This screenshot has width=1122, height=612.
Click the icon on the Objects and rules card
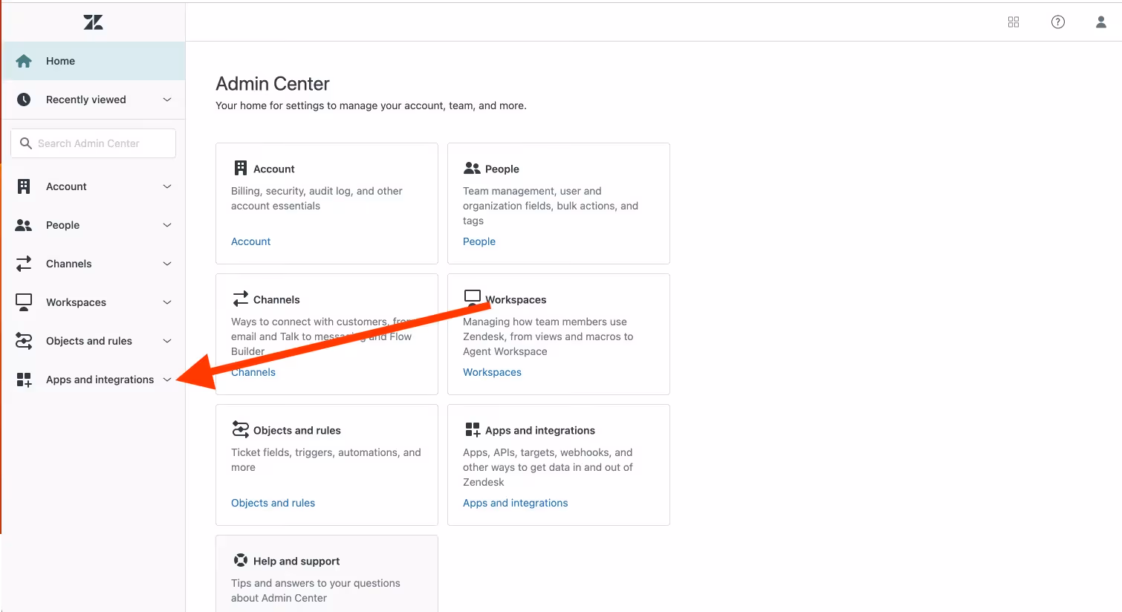coord(241,429)
